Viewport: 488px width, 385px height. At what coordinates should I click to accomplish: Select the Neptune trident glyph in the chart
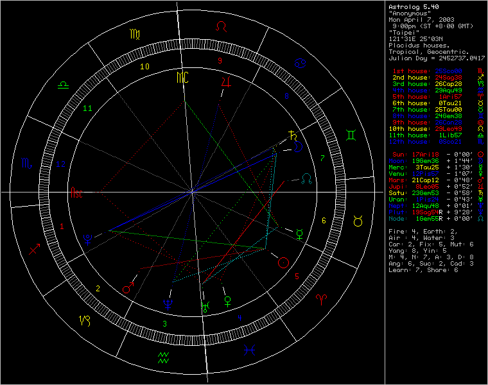(168, 305)
